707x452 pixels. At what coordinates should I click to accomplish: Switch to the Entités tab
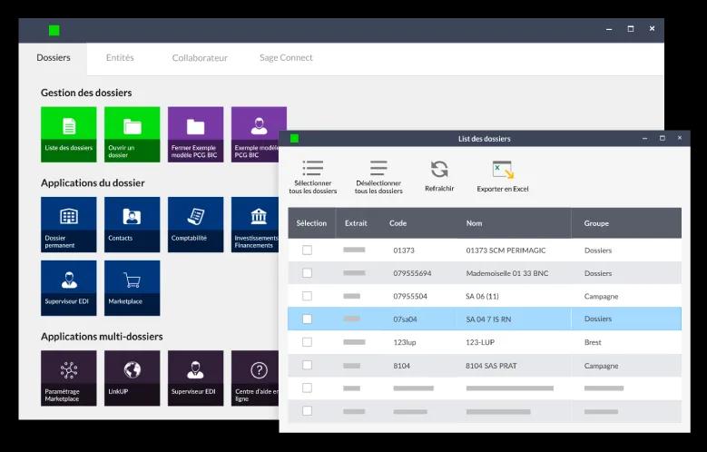(120, 58)
